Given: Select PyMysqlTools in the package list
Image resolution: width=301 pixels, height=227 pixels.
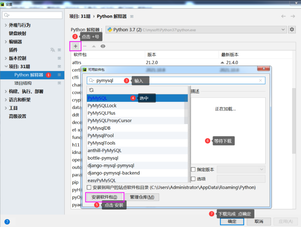Looking at the screenshot, I should pyautogui.click(x=137, y=143).
